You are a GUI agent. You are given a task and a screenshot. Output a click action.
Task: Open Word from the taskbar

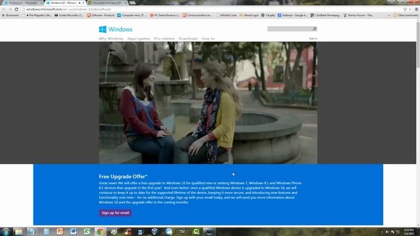click(x=73, y=231)
